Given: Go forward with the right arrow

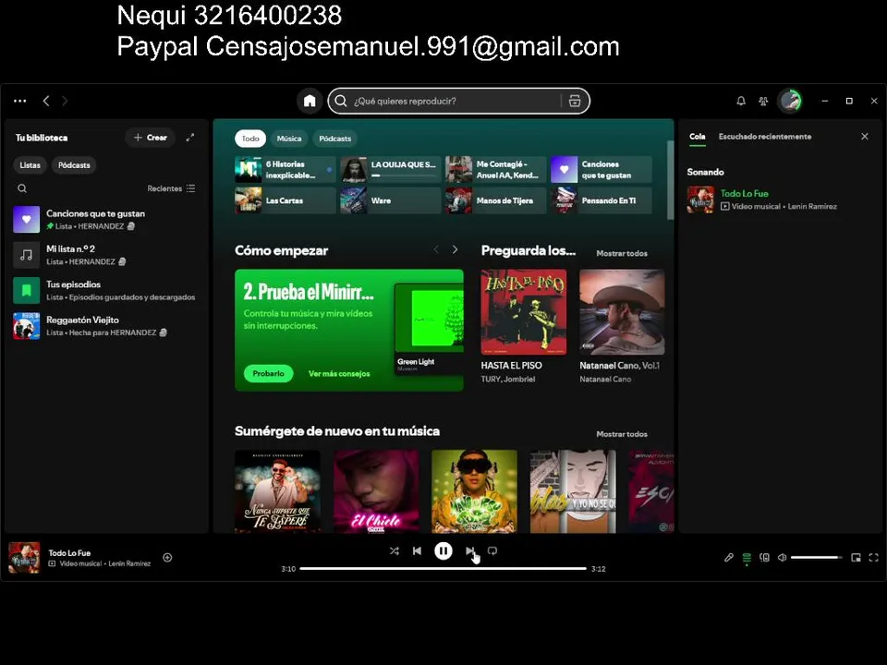Looking at the screenshot, I should pos(65,102).
